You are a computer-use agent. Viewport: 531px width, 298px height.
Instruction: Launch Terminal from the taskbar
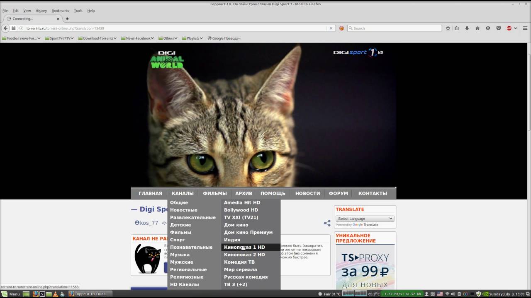42,294
